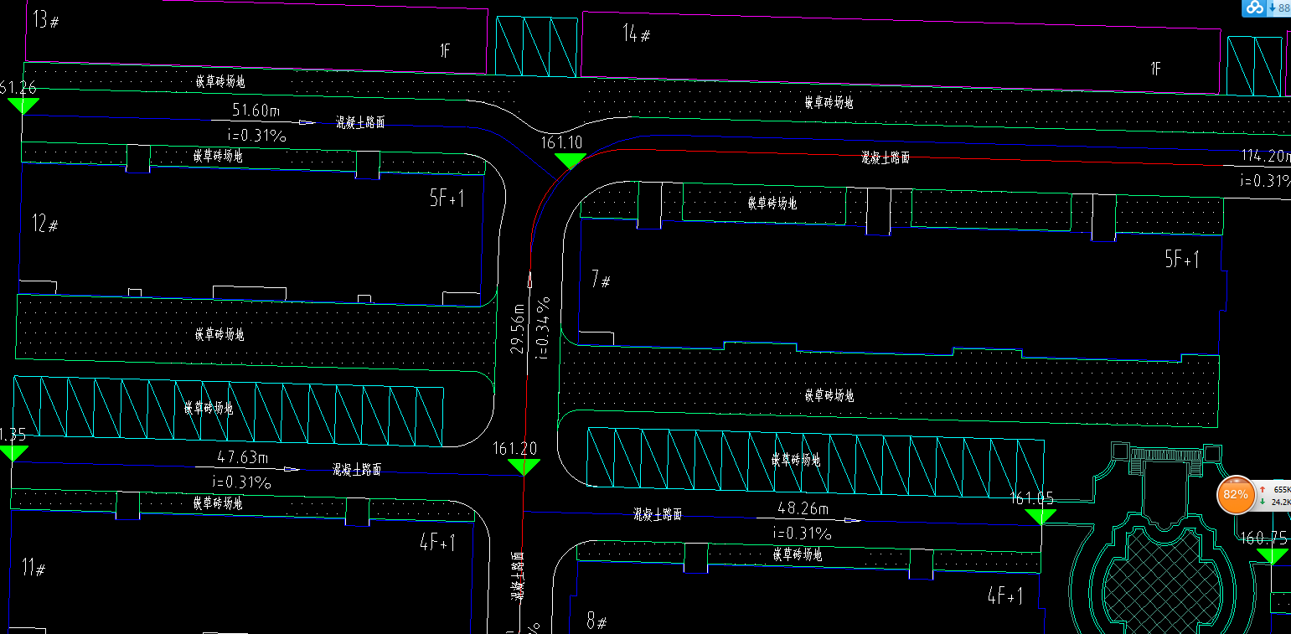Select the 4F+1 label of building 11#

437,543
